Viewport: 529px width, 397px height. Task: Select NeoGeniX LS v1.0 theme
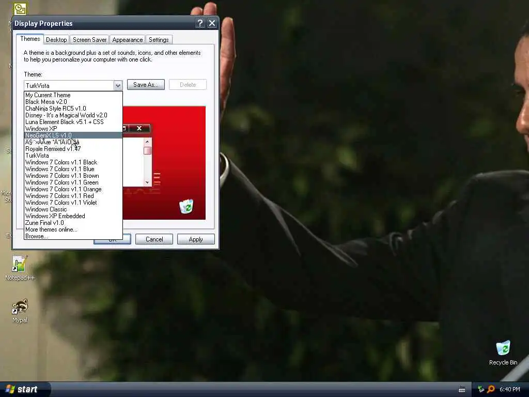click(73, 135)
